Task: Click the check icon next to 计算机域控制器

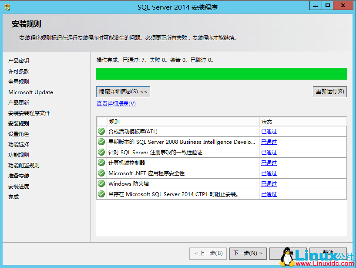Action: point(101,163)
